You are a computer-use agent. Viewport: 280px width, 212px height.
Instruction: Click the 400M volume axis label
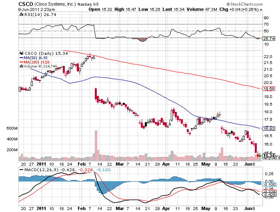(12, 139)
